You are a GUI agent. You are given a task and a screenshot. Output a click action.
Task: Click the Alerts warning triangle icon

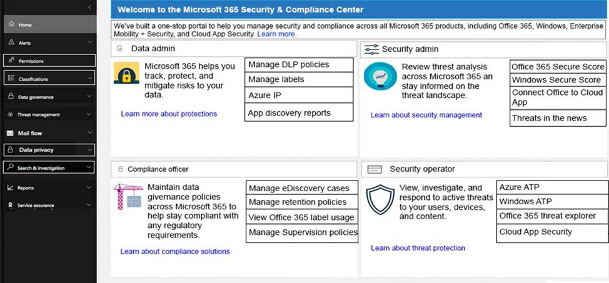point(11,42)
